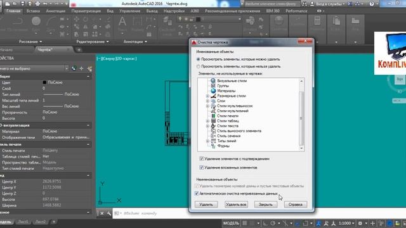Image resolution: width=406 pixels, height=228 pixels.
Task: Click the Цвет ПоСлою color swatch
Action: tap(44, 82)
